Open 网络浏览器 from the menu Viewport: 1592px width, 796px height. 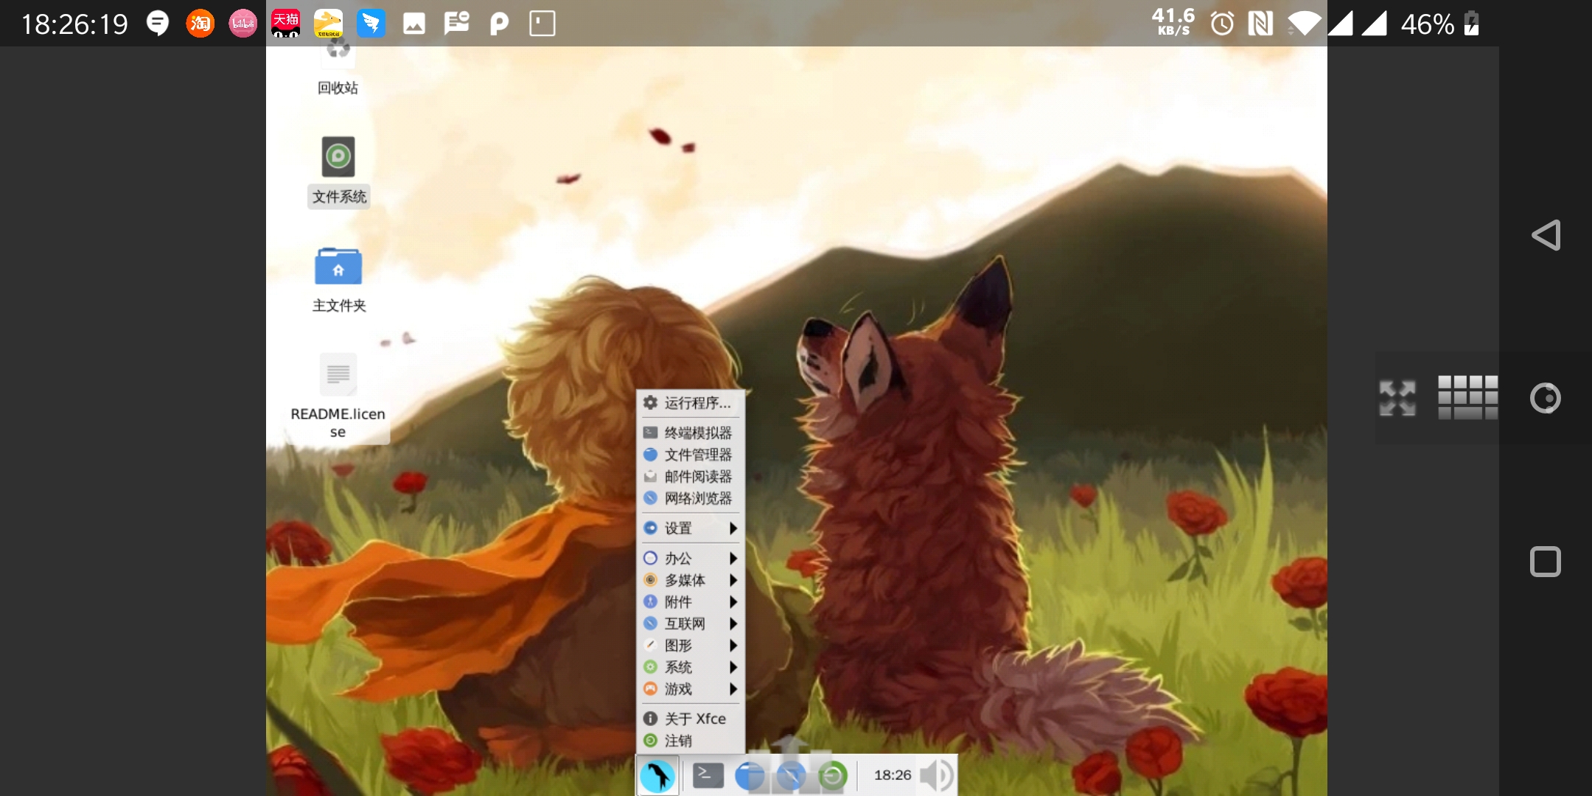click(691, 498)
